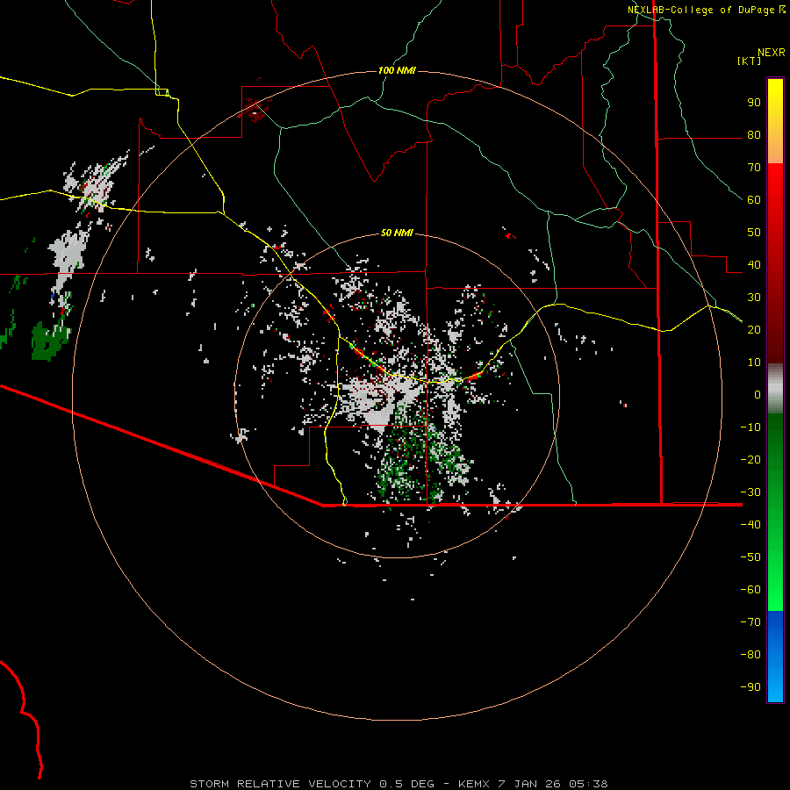Click the 50 value on the velocity scale
The width and height of the screenshot is (790, 790).
tap(754, 233)
